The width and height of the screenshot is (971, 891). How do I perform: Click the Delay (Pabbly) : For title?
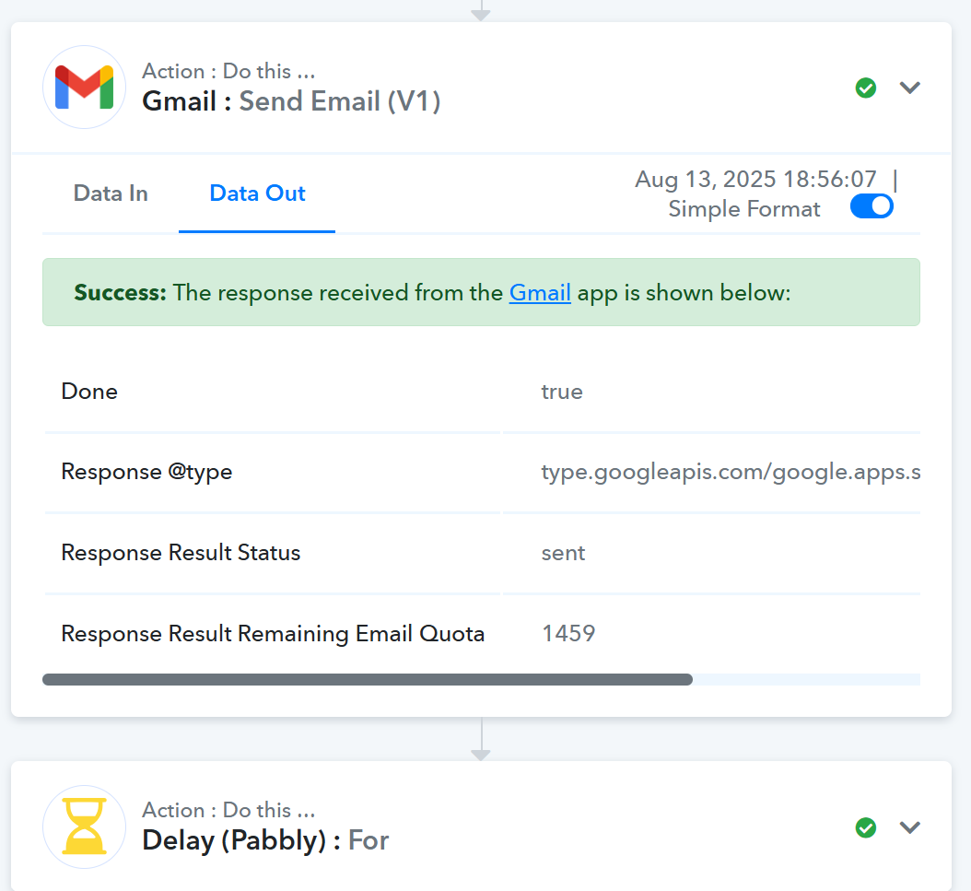[x=265, y=840]
